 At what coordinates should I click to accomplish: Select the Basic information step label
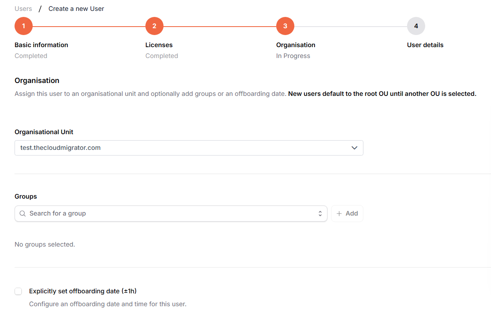point(41,45)
